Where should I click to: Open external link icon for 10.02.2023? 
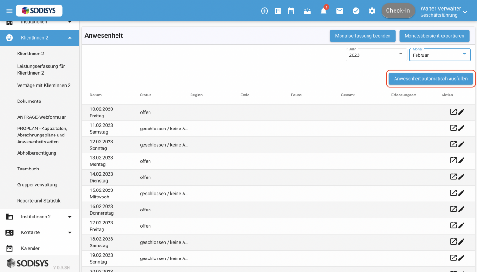point(453,112)
